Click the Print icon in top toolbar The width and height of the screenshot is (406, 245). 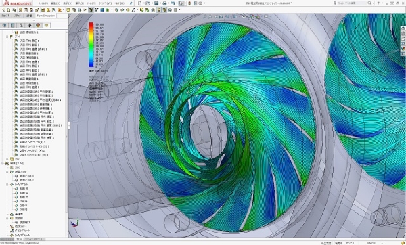pyautogui.click(x=164, y=3)
